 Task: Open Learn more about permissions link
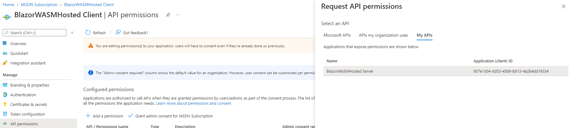[x=193, y=103]
